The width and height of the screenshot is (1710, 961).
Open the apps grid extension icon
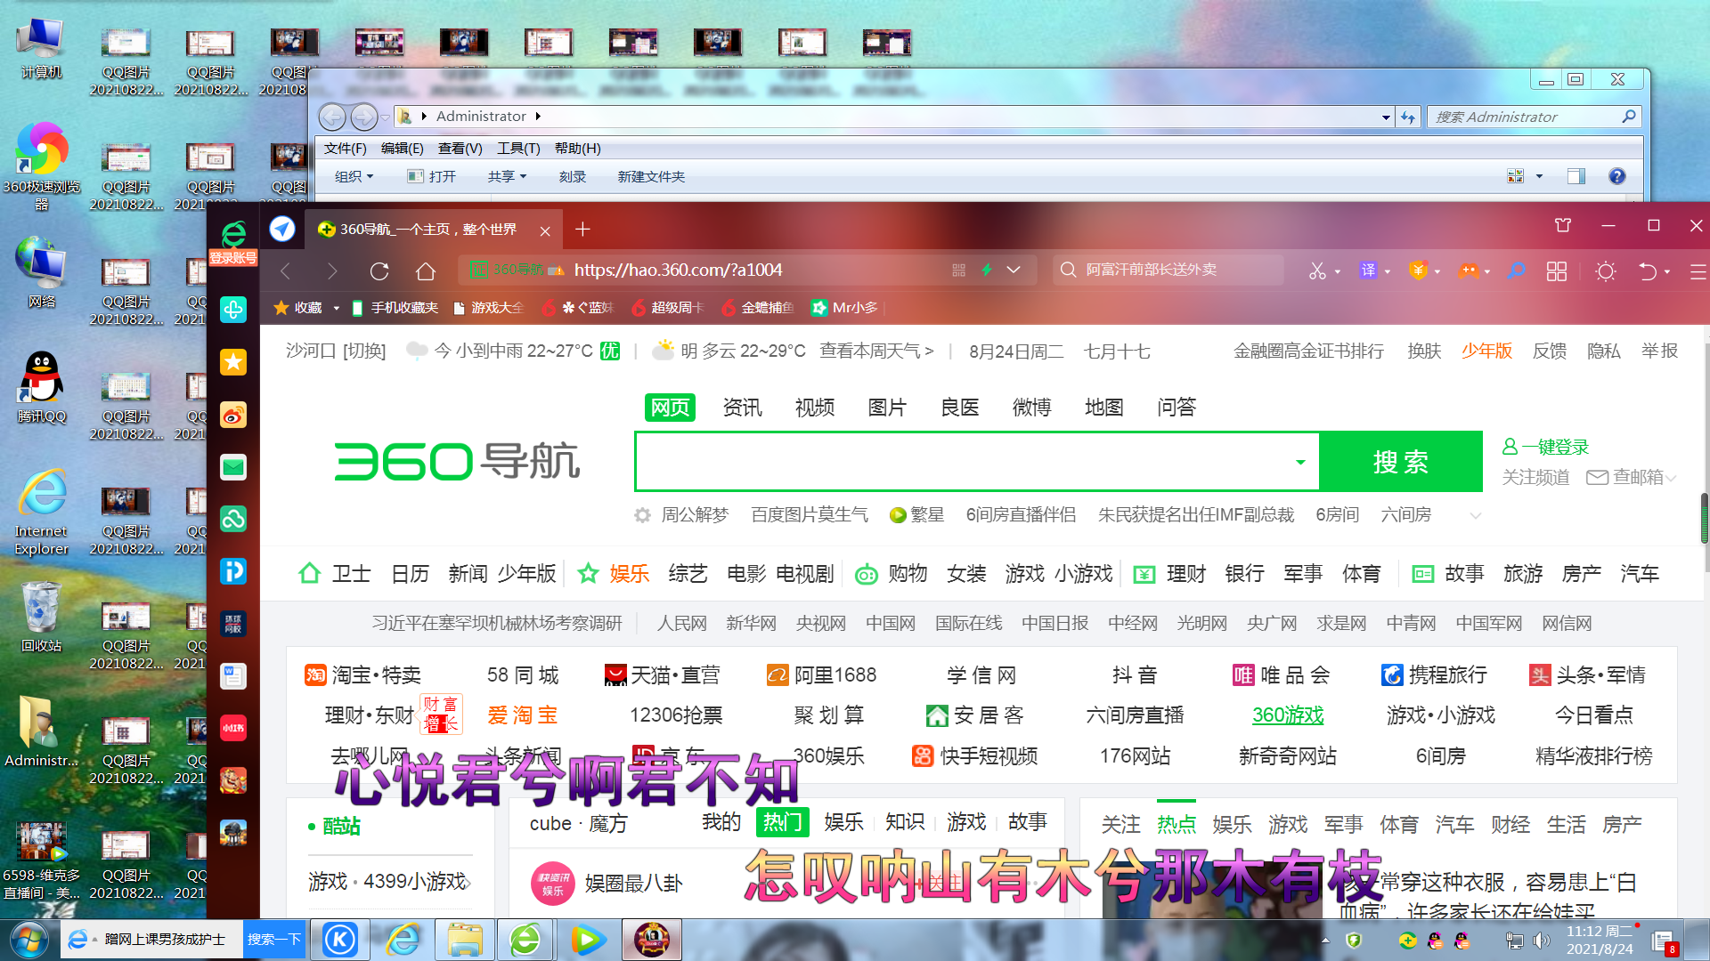(1557, 271)
